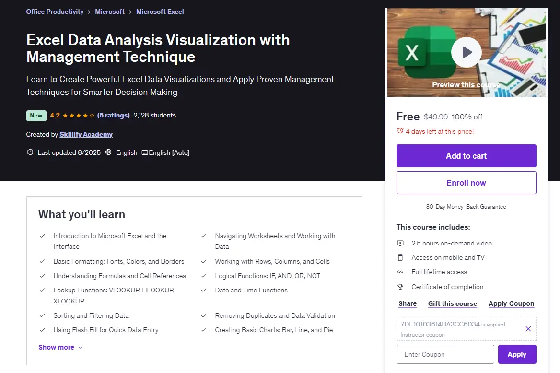Click checkmark beside Navigating Worksheets item

click(x=204, y=236)
